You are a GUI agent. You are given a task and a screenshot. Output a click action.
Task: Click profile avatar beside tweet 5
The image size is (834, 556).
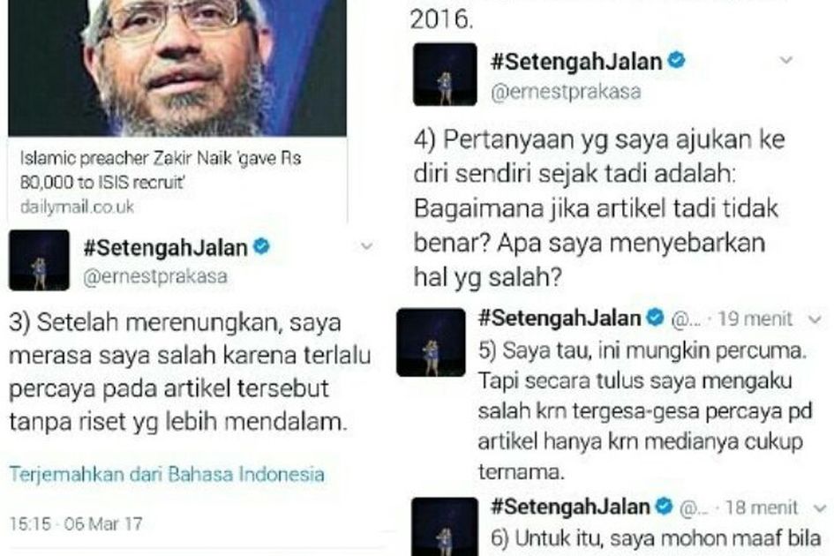tap(431, 342)
